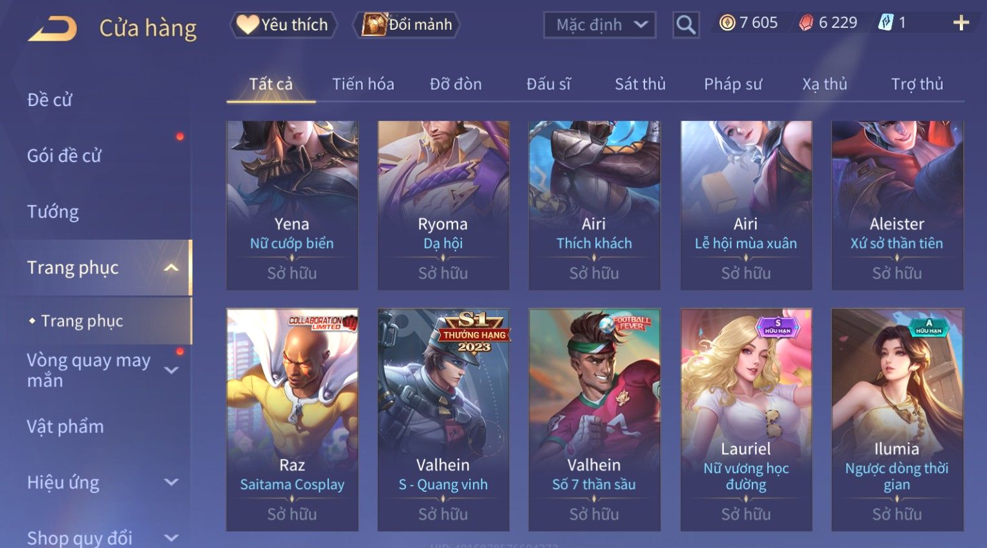Tap the gold coin balance icon
The width and height of the screenshot is (987, 548).
pyautogui.click(x=727, y=23)
